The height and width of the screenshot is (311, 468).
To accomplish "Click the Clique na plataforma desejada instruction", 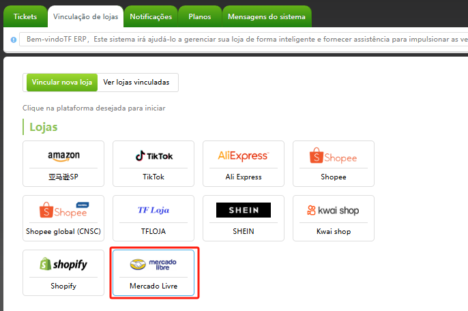I will coord(93,108).
